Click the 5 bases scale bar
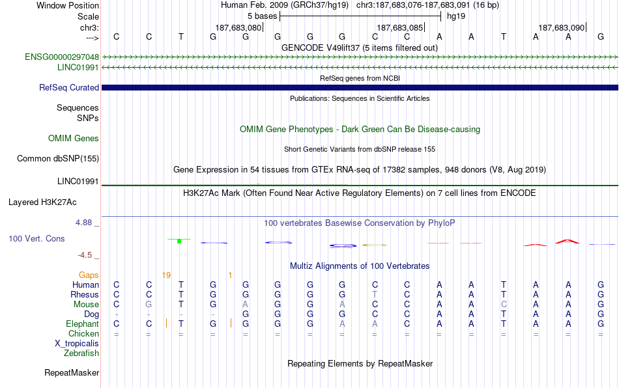 click(x=360, y=16)
